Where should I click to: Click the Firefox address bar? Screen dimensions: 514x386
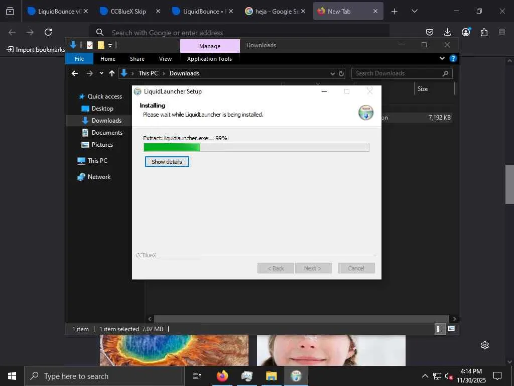pos(239,33)
